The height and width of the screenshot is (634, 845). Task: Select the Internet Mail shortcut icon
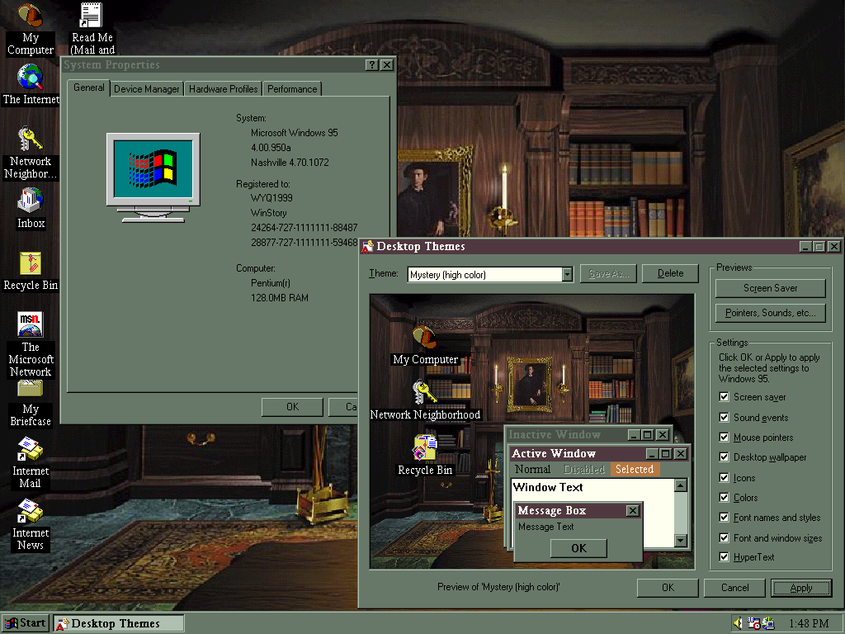pyautogui.click(x=31, y=449)
